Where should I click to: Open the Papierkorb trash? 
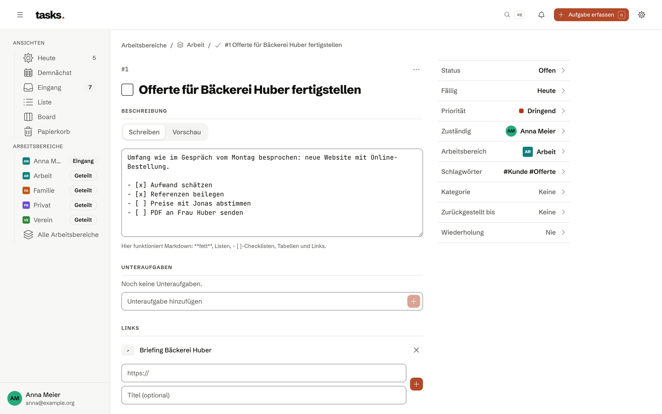60,132
